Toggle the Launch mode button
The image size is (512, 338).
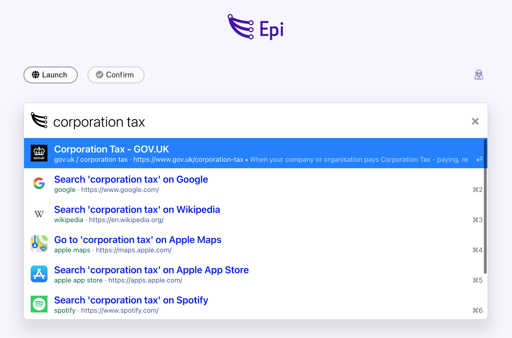[x=51, y=75]
